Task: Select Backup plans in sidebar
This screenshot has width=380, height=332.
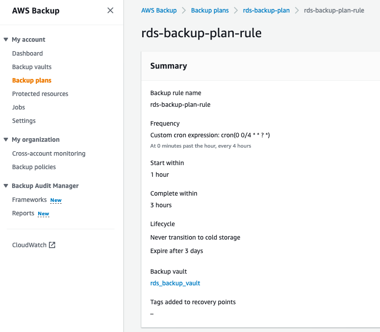Action: tap(32, 80)
